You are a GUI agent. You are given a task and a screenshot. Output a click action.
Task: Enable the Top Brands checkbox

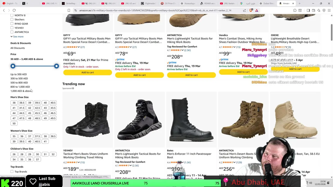(12, 171)
